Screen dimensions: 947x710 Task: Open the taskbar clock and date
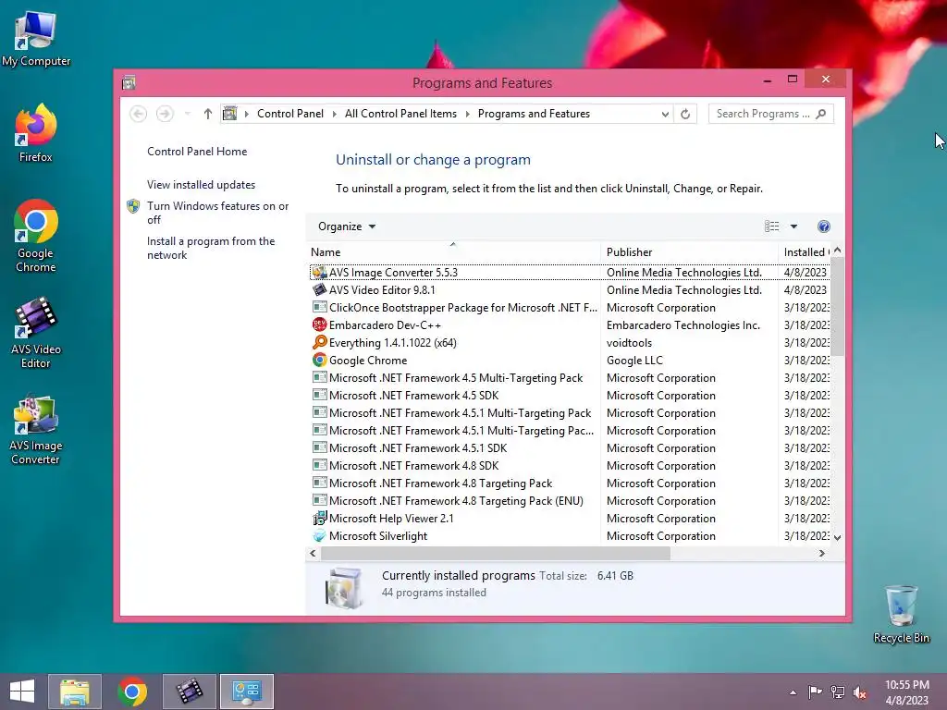pos(906,692)
